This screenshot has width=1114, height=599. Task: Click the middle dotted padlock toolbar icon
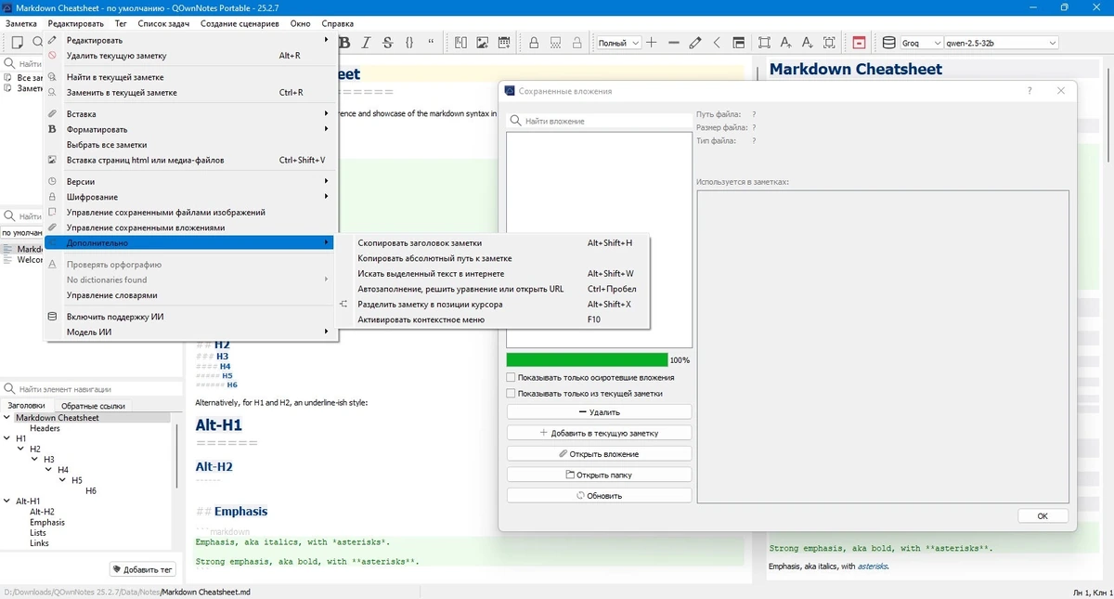point(555,43)
